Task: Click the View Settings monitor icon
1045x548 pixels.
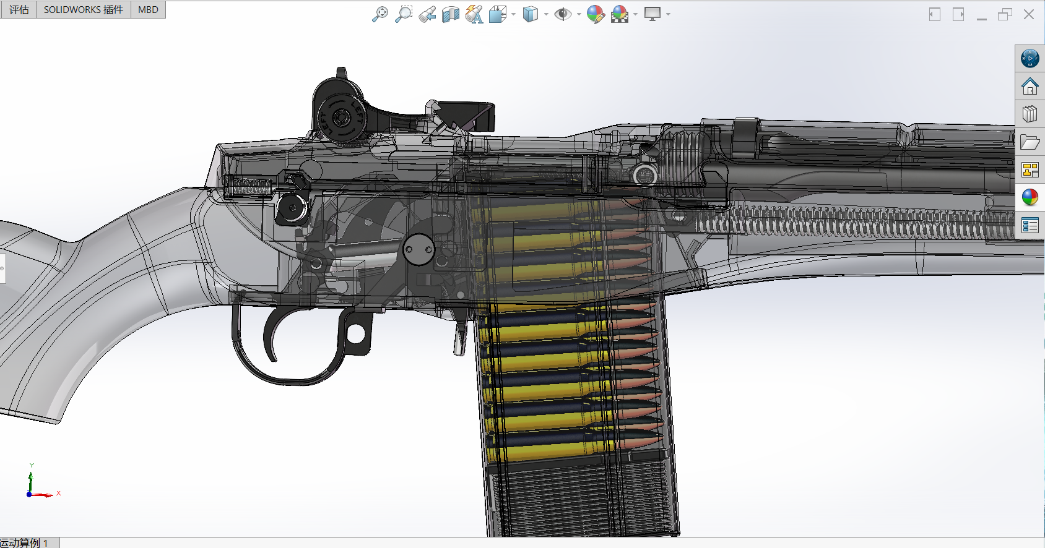Action: [653, 14]
